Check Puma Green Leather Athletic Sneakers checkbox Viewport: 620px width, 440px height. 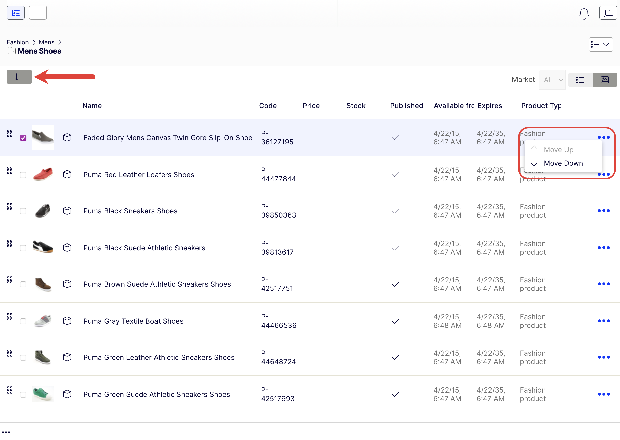tap(23, 357)
